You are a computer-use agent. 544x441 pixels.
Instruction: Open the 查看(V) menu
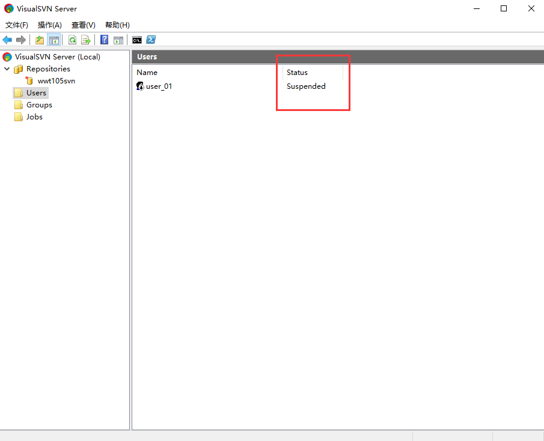[x=84, y=25]
